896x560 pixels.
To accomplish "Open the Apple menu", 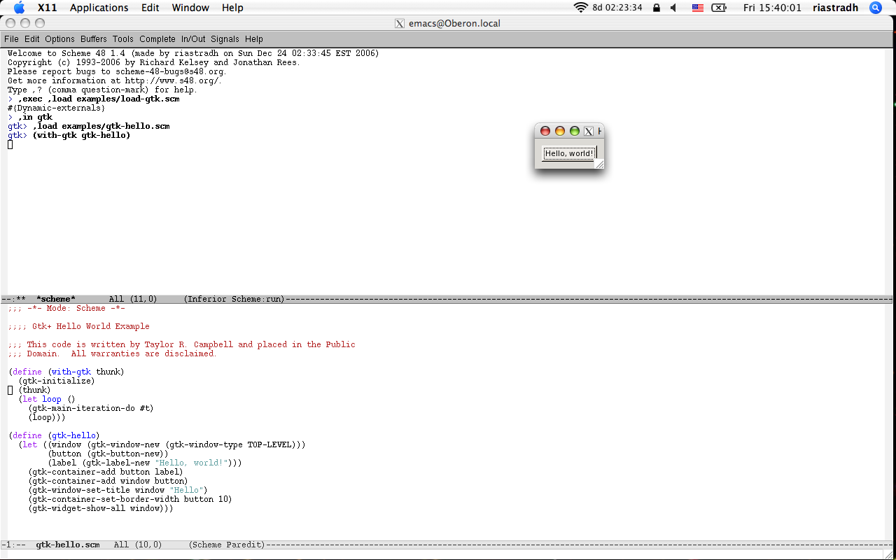I will [20, 8].
